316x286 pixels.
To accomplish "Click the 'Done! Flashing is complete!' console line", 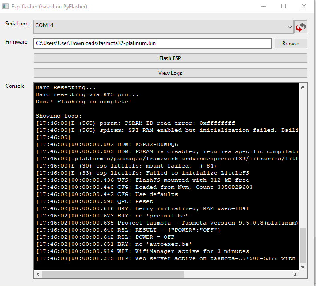I will click(x=84, y=102).
